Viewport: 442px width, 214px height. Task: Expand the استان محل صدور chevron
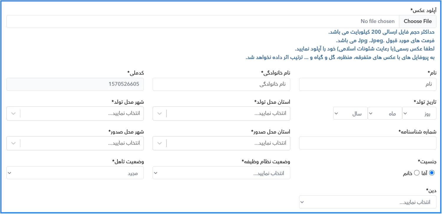(x=160, y=143)
